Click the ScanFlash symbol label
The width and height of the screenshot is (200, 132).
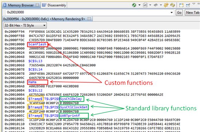click(x=37, y=44)
